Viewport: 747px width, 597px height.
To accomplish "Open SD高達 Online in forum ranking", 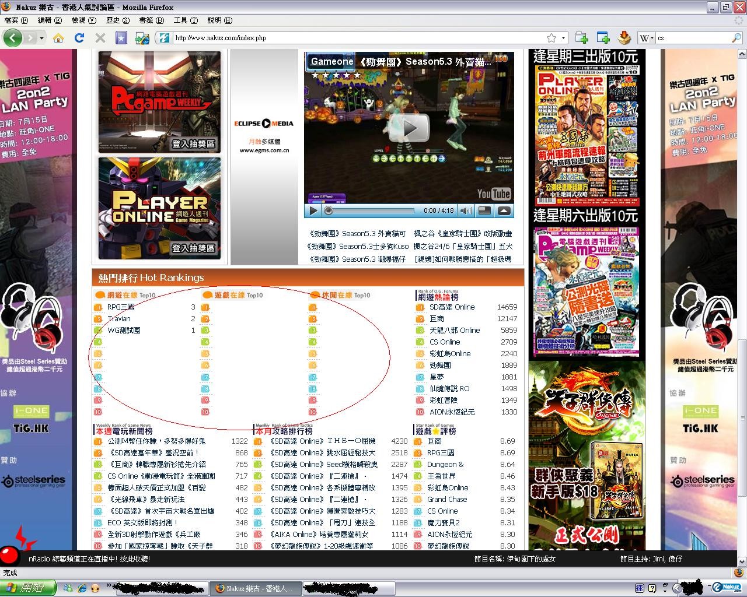I will point(452,307).
